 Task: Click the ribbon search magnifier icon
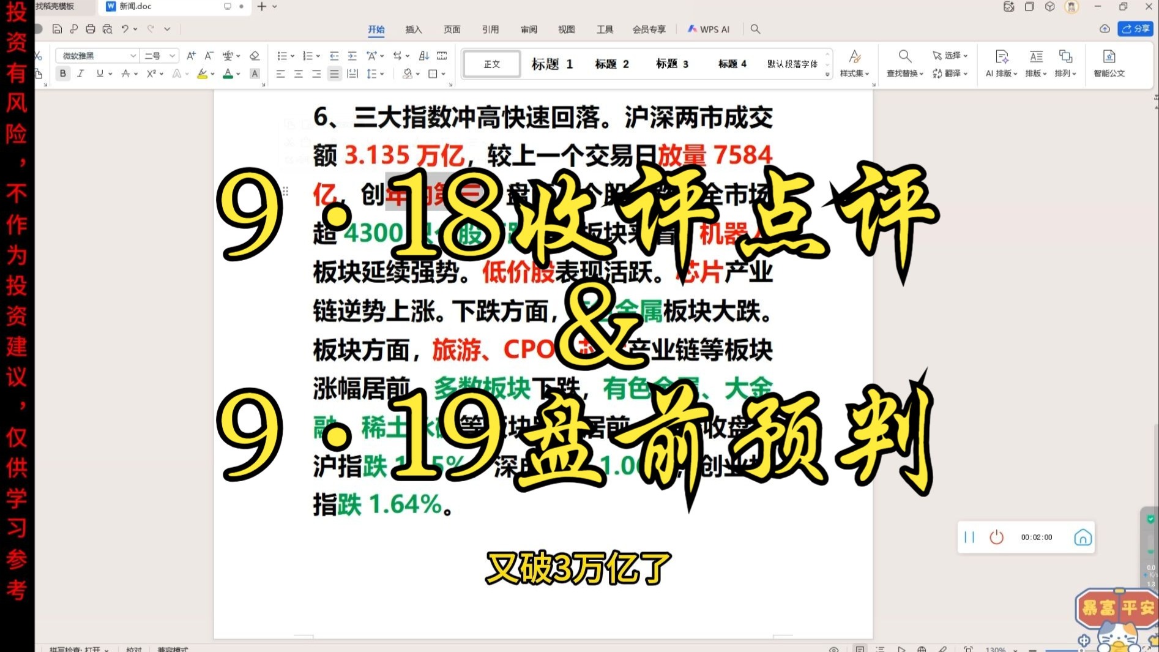(x=755, y=29)
